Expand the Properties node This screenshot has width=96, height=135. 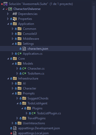coord(8,19)
